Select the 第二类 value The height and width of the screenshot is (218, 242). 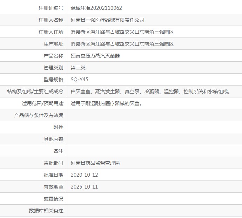point(78,68)
